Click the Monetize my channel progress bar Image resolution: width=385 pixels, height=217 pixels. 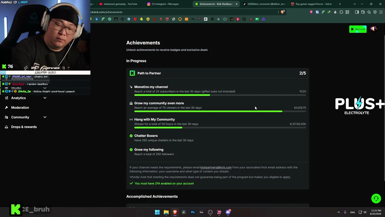point(220,95)
